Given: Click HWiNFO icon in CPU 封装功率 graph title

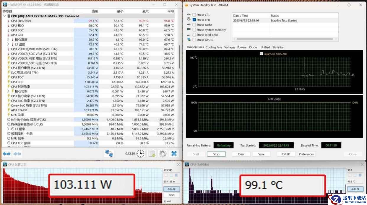Looking at the screenshot, I should coord(5,165).
